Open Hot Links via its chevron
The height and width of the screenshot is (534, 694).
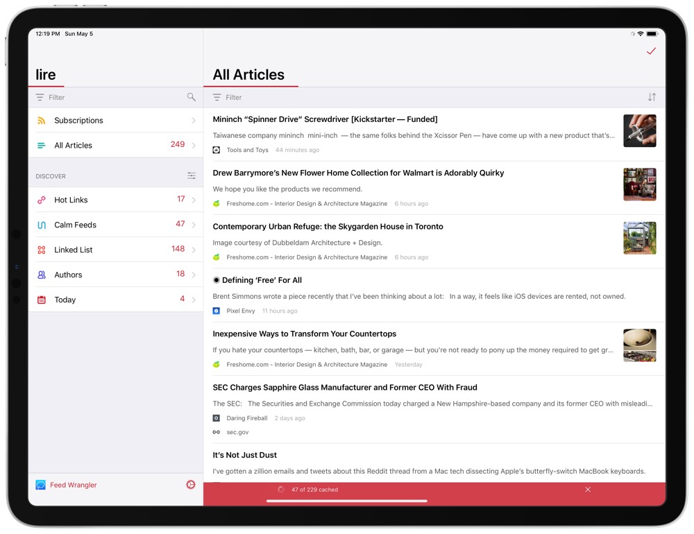[194, 200]
